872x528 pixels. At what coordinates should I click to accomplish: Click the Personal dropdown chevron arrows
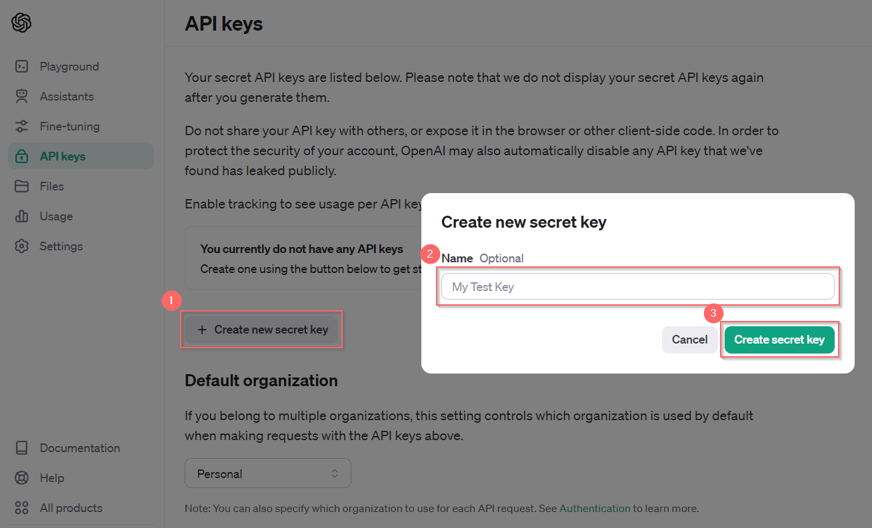tap(335, 473)
